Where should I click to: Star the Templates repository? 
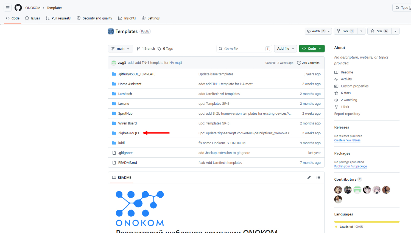(379, 31)
